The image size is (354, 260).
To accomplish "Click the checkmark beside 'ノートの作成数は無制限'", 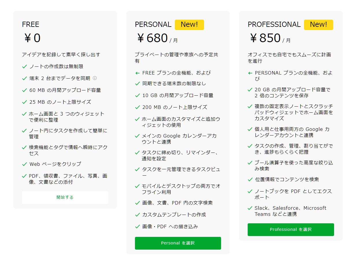I will 25,66.
